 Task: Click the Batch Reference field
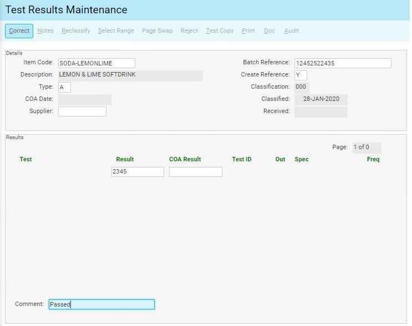pyautogui.click(x=343, y=63)
